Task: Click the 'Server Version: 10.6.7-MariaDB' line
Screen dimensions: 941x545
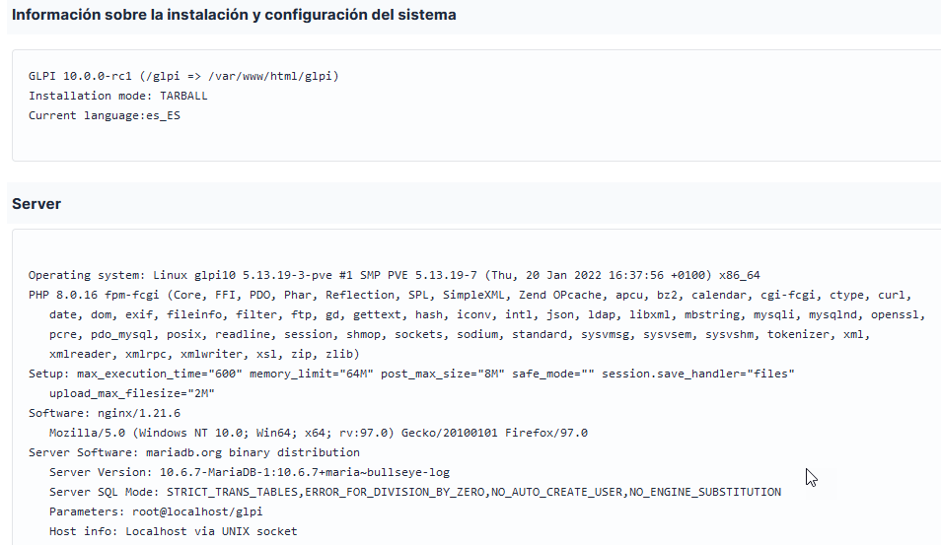Action: [x=249, y=472]
